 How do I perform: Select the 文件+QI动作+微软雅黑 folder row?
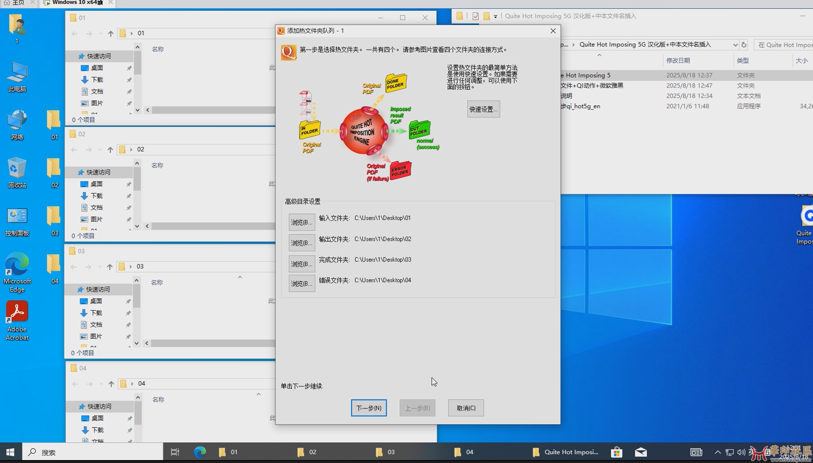(x=687, y=86)
